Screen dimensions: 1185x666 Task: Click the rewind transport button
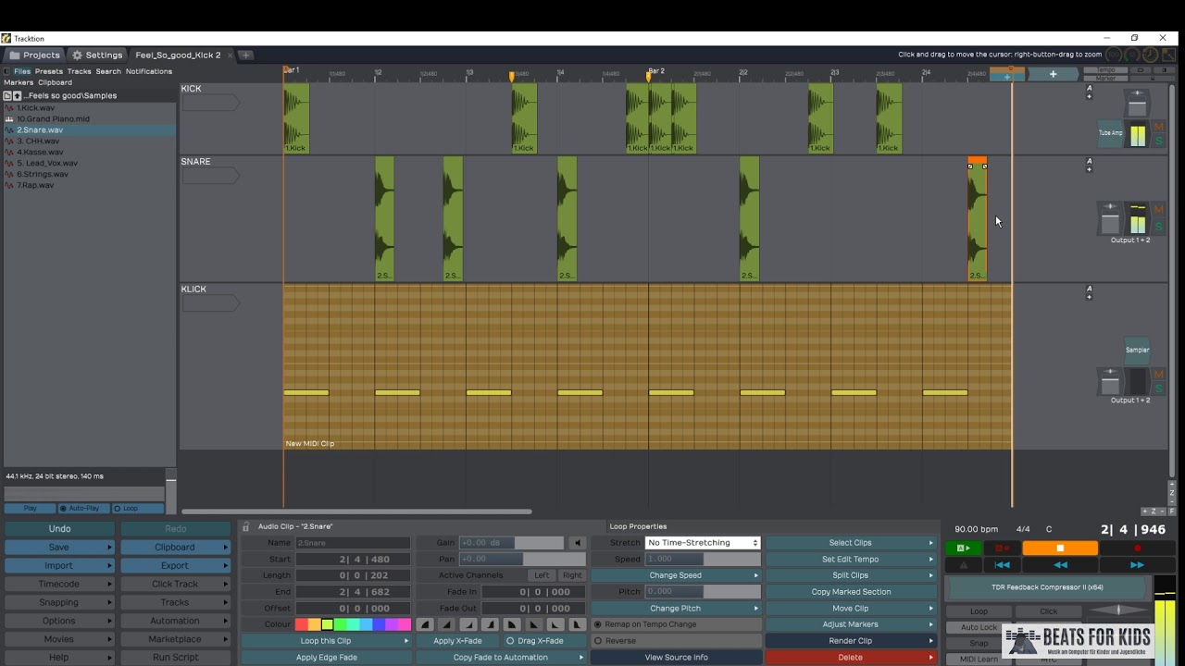(1060, 564)
